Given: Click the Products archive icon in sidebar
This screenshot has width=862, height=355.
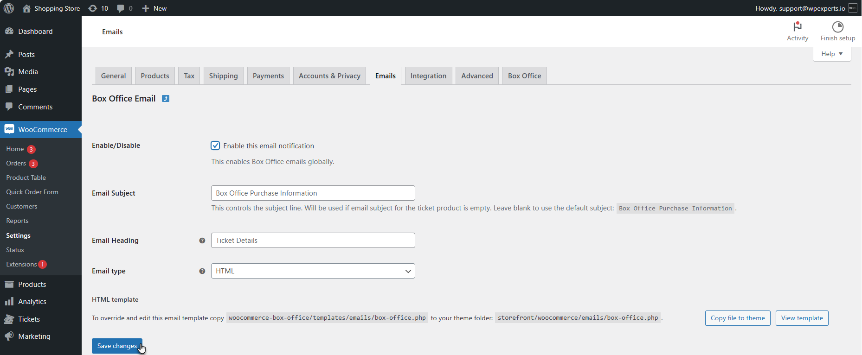Looking at the screenshot, I should [x=9, y=284].
